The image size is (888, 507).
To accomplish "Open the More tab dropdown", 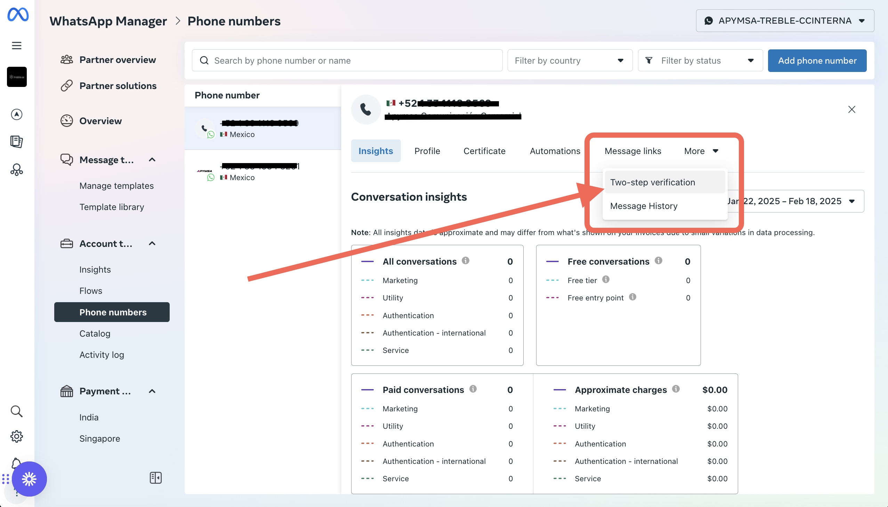I will click(x=701, y=151).
